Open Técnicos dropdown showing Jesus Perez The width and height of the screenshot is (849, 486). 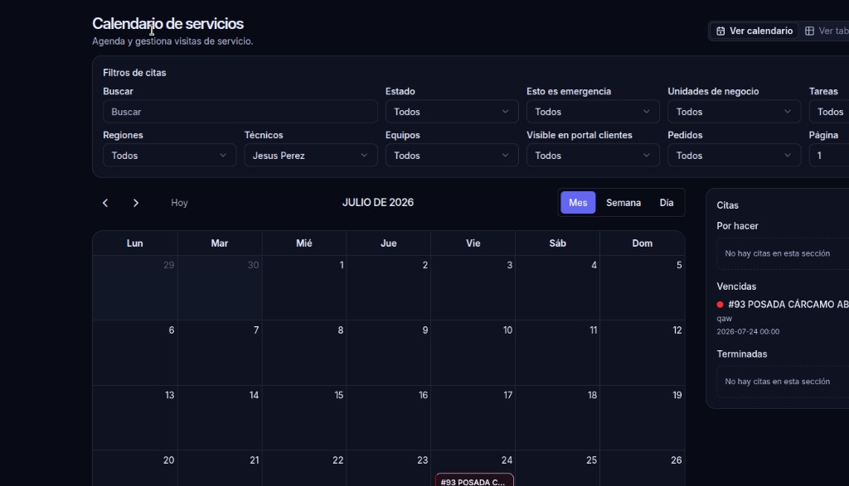coord(311,156)
